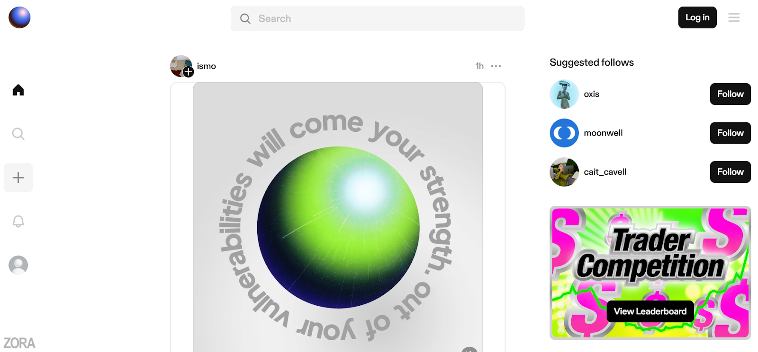Open the green sphere post image
The width and height of the screenshot is (758, 352).
pyautogui.click(x=338, y=217)
